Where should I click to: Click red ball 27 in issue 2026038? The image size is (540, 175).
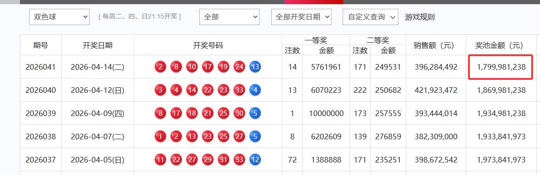(x=239, y=137)
